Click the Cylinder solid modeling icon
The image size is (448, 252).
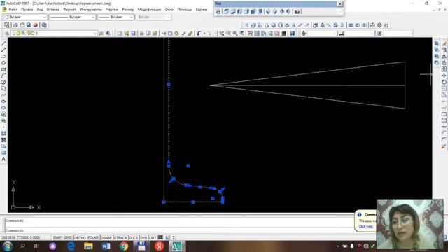[280, 25]
